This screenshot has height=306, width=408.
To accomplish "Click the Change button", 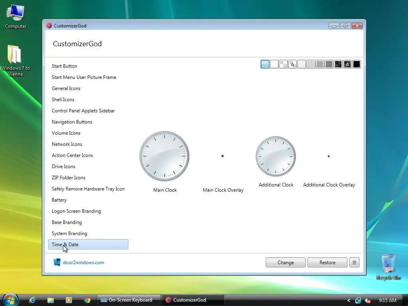I will click(x=285, y=263).
